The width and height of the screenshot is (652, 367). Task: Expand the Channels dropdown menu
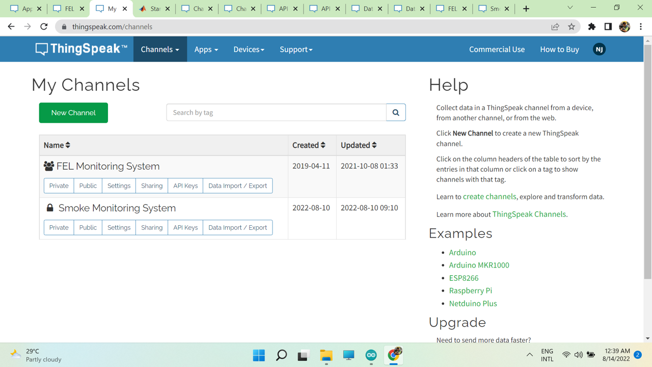160,49
